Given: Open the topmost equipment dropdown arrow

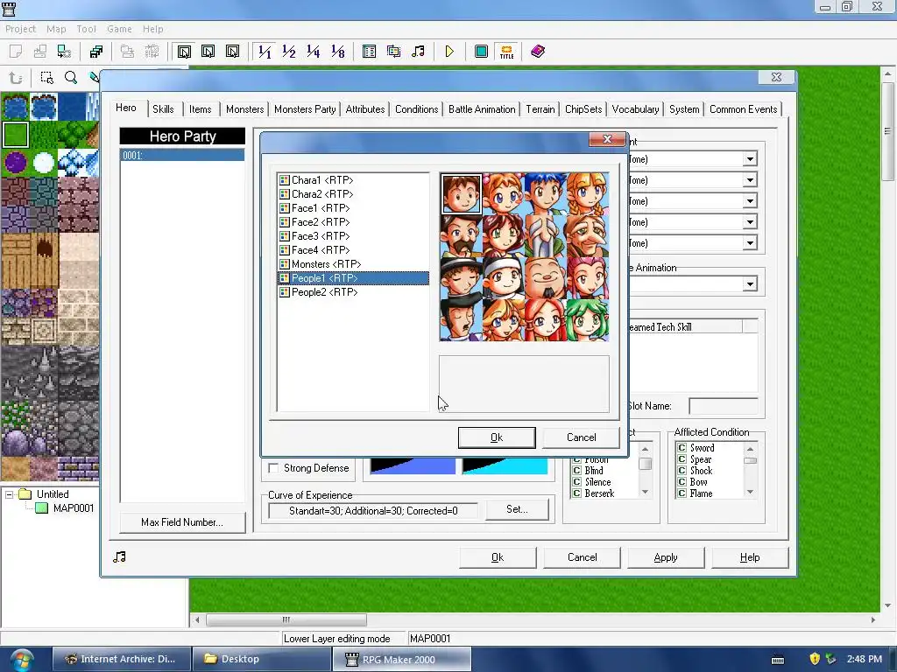Looking at the screenshot, I should click(x=750, y=159).
